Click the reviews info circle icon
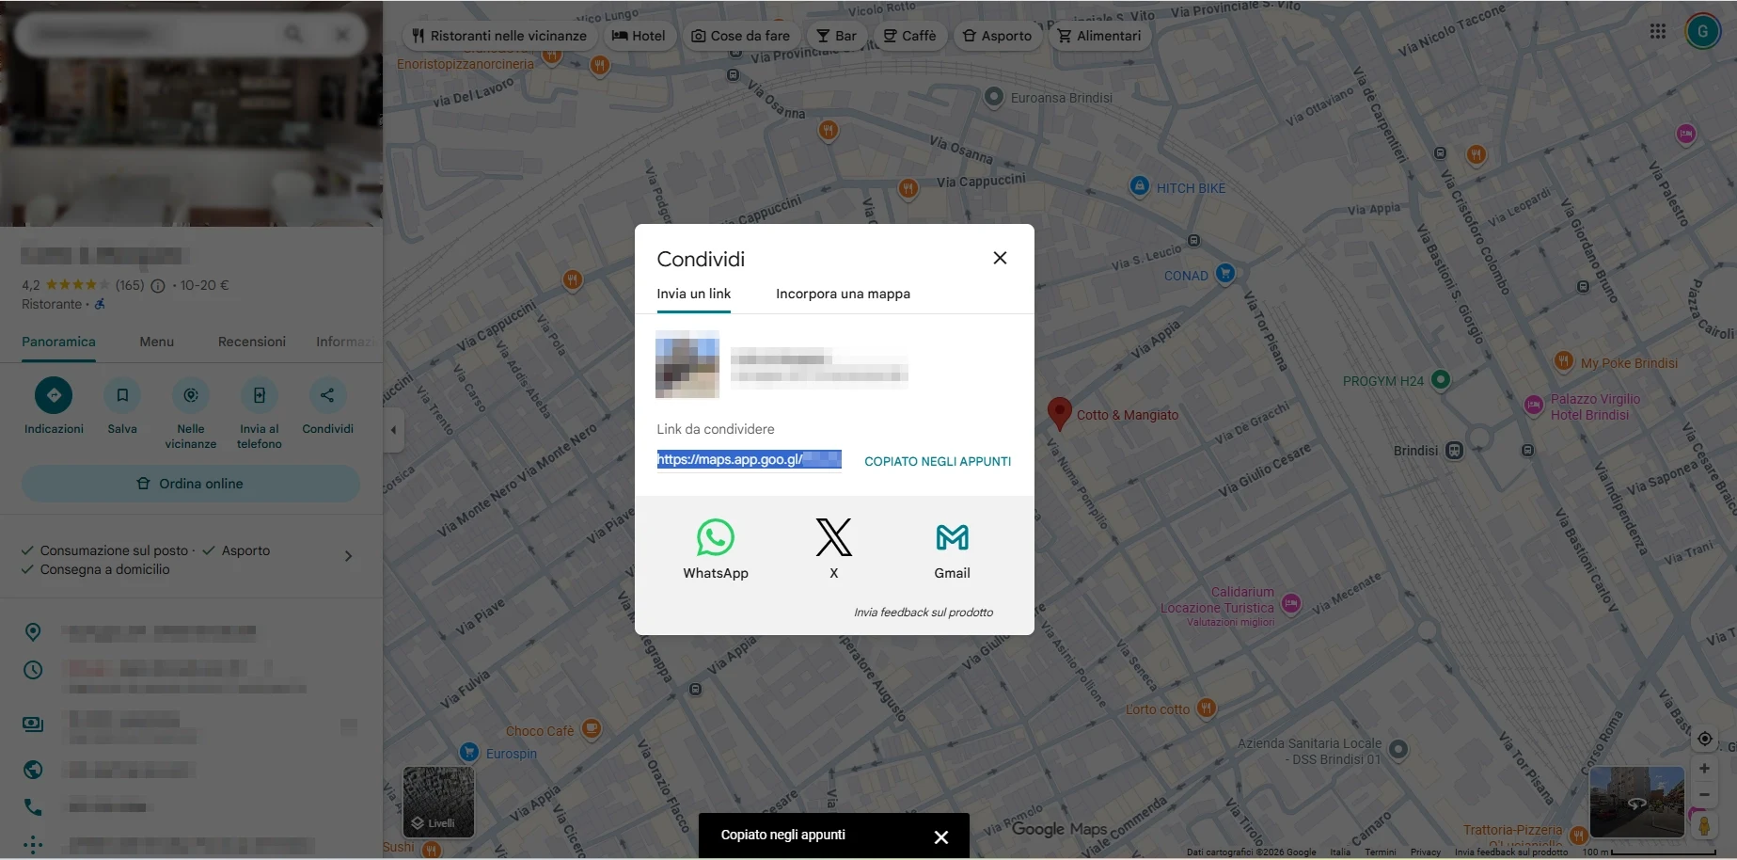This screenshot has width=1737, height=860. (x=158, y=285)
